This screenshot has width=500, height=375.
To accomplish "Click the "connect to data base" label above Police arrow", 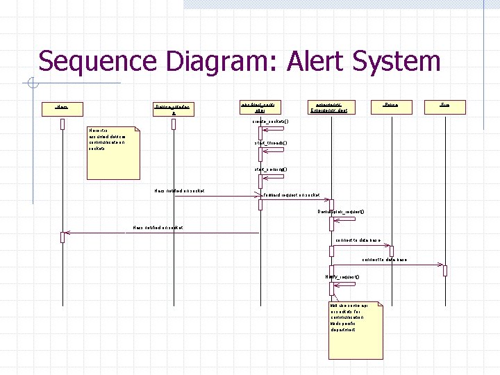I will coord(358,240).
